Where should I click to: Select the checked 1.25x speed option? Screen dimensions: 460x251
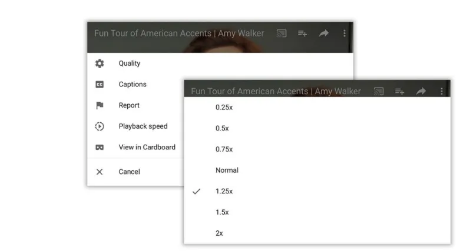pos(317,191)
